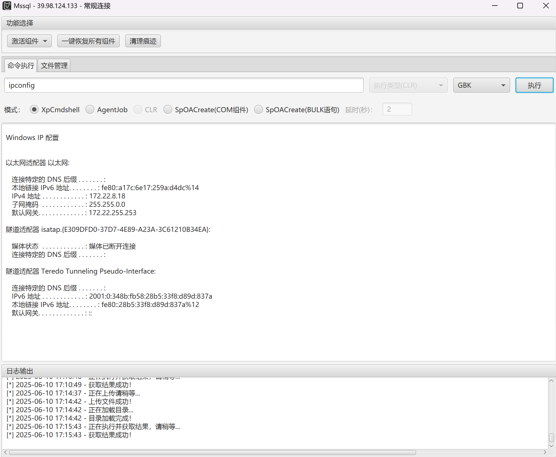This screenshot has width=556, height=457.
Task: Open the GBK encoding dropdown
Action: [x=481, y=85]
